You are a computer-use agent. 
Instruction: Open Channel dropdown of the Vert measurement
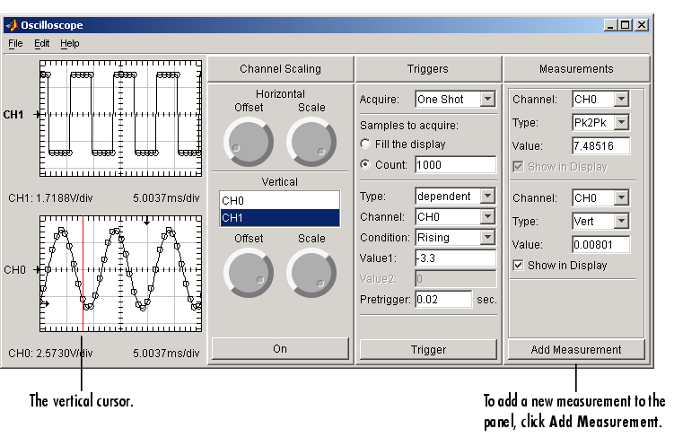tap(600, 198)
